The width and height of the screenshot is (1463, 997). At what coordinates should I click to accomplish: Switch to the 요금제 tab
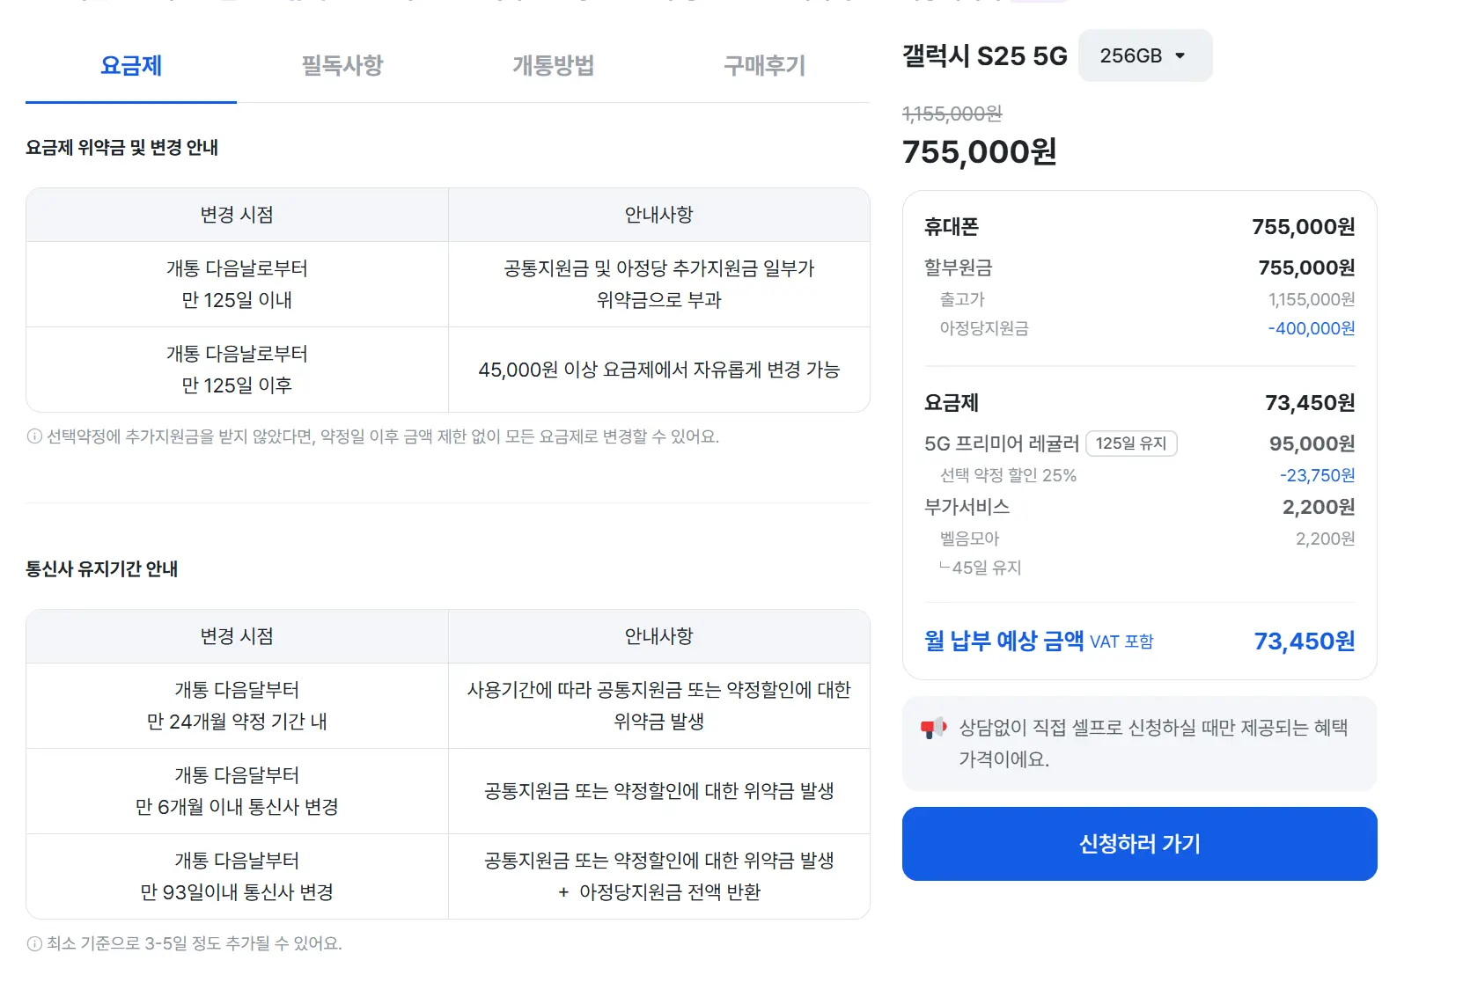131,66
